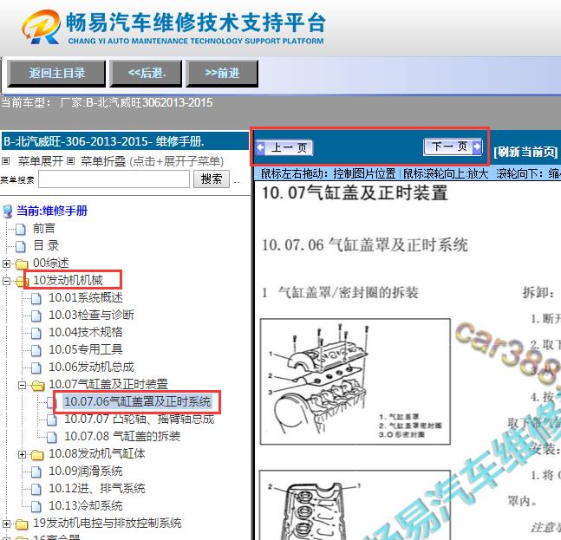Click the root icon beside 当前:维修手册
The height and width of the screenshot is (540, 561).
pos(7,211)
